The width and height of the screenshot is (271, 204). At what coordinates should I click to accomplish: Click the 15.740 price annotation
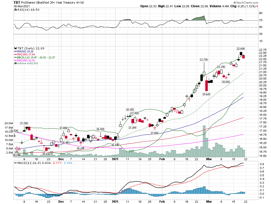(x=17, y=155)
